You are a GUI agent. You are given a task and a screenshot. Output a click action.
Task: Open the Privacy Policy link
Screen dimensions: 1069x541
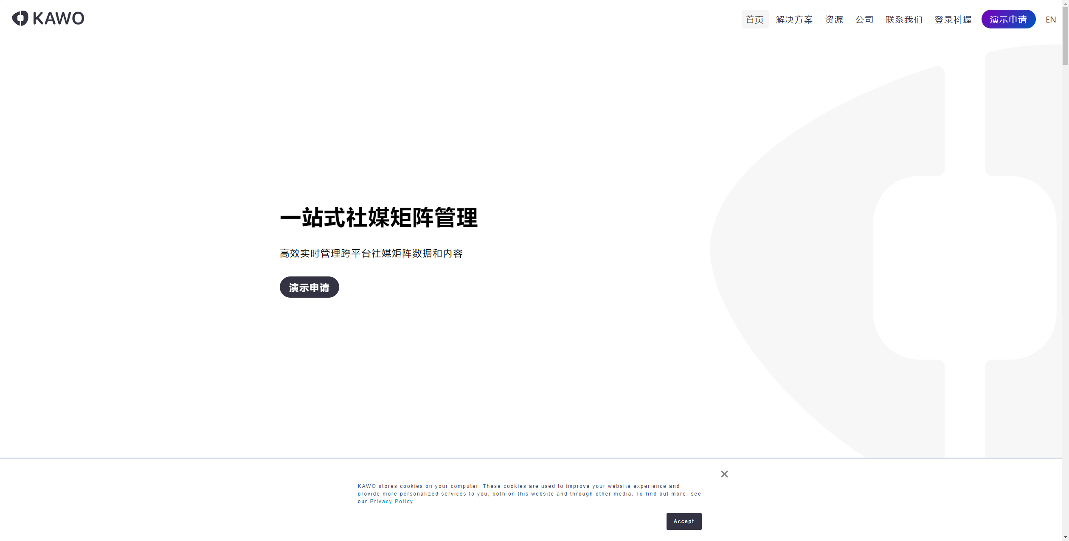click(x=391, y=502)
